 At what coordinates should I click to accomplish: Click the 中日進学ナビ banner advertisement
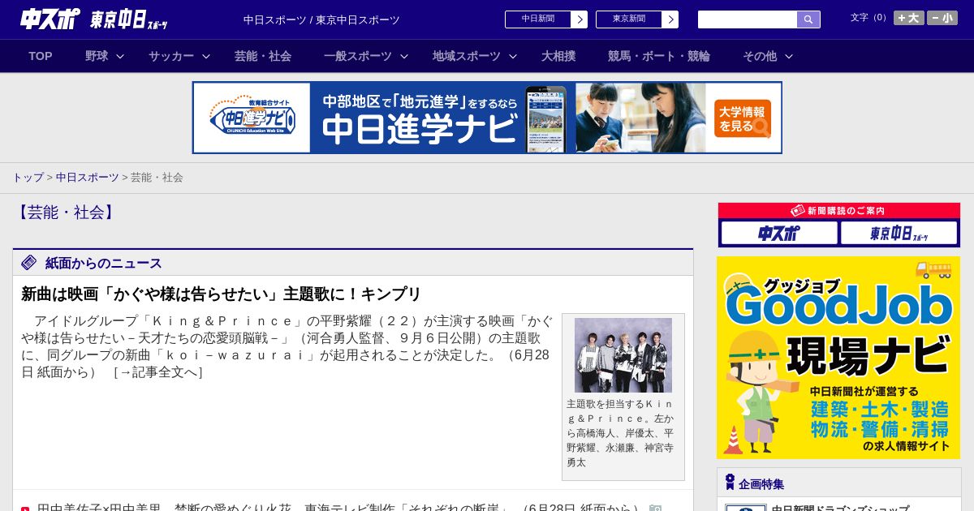click(487, 118)
